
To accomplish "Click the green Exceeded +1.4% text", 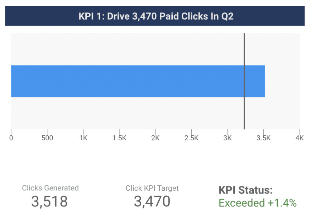I will (x=258, y=203).
